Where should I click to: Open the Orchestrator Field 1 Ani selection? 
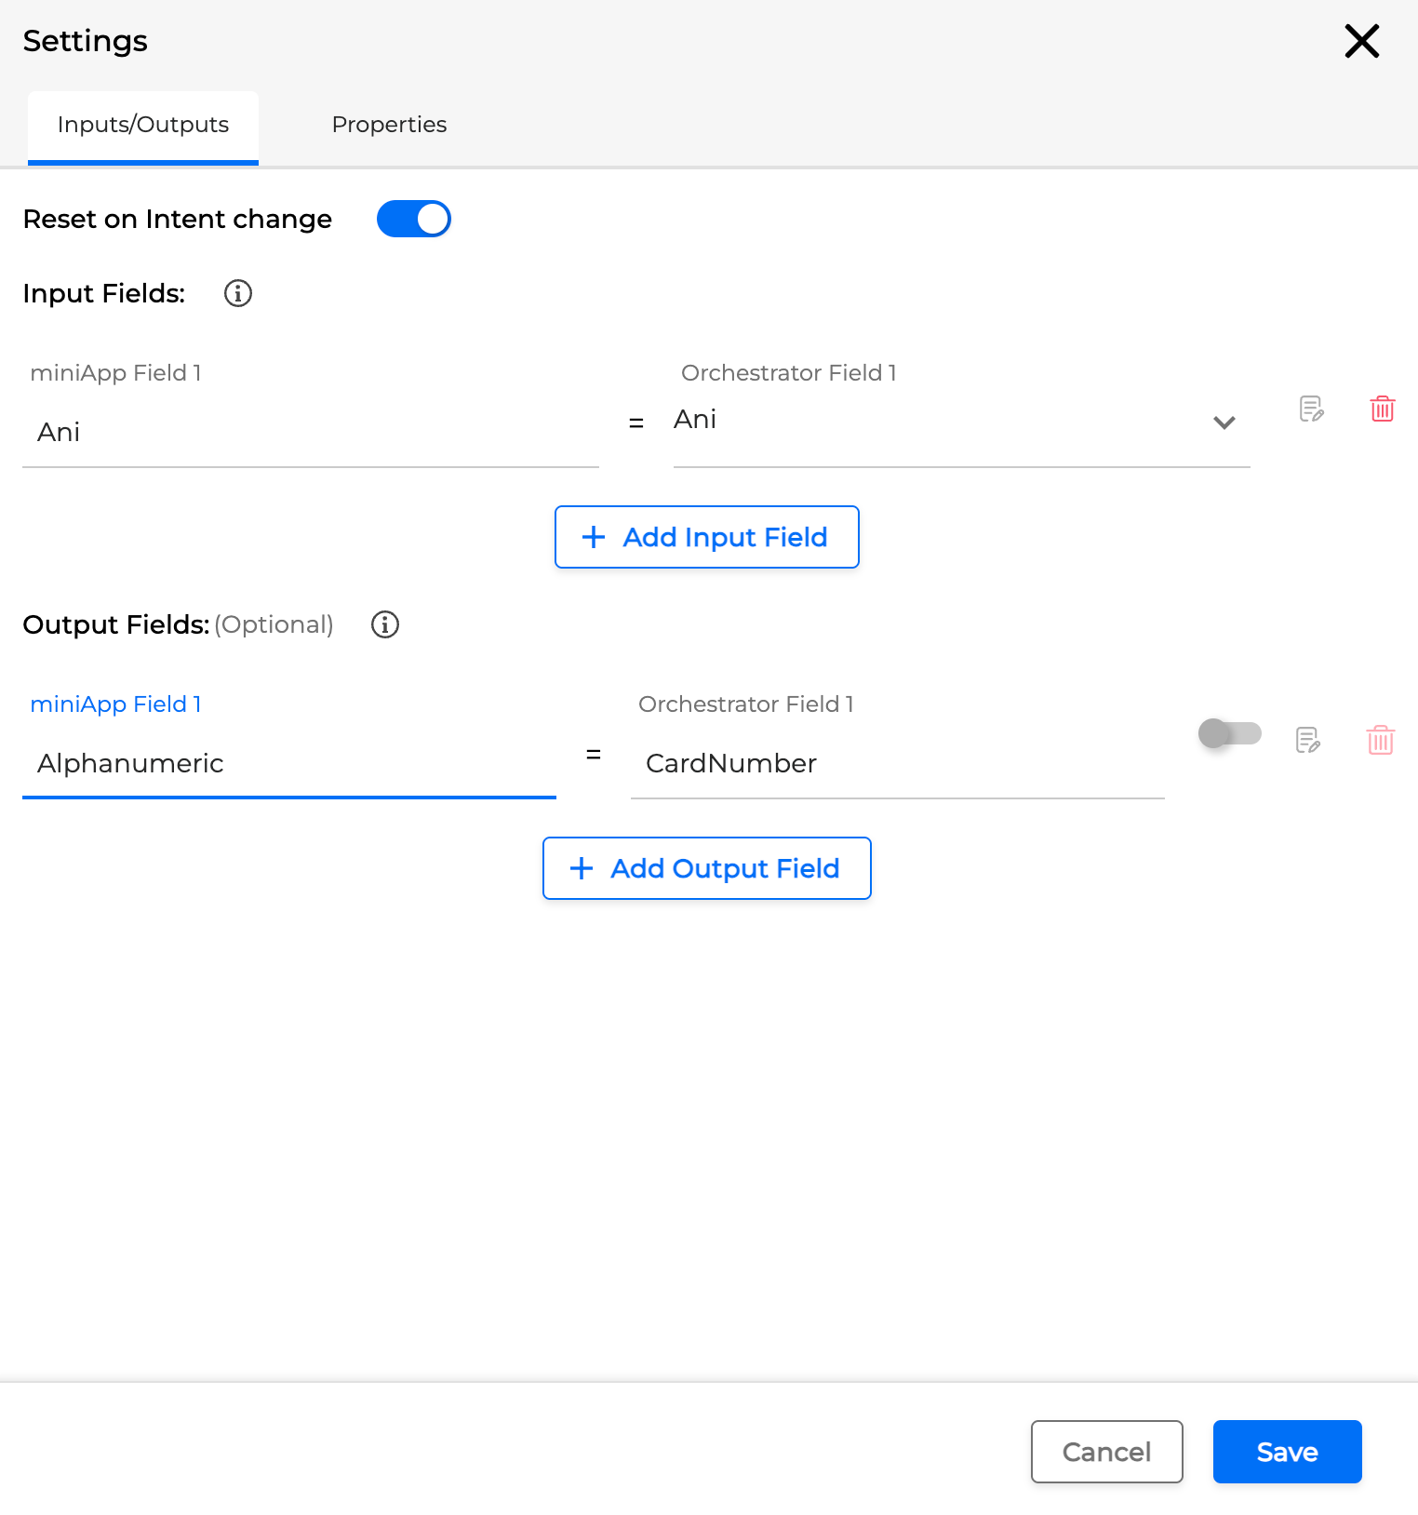coord(940,421)
